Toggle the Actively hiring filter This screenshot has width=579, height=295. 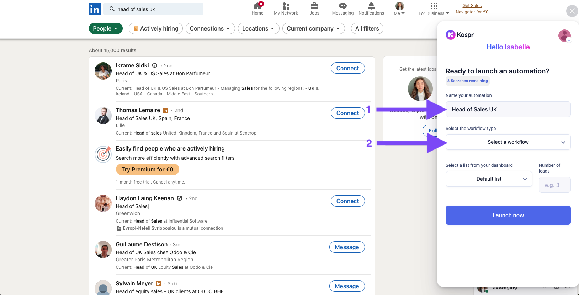[x=156, y=28]
